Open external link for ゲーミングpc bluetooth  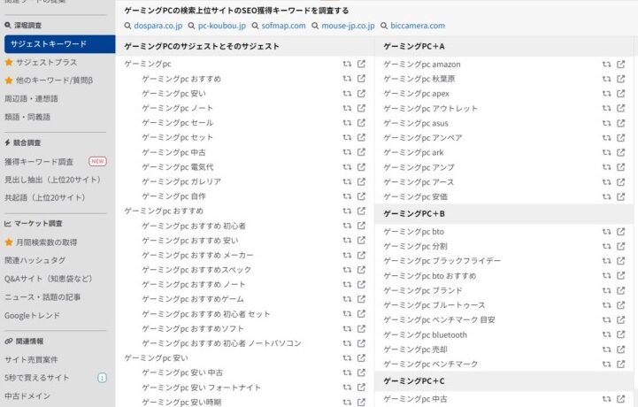[621, 334]
